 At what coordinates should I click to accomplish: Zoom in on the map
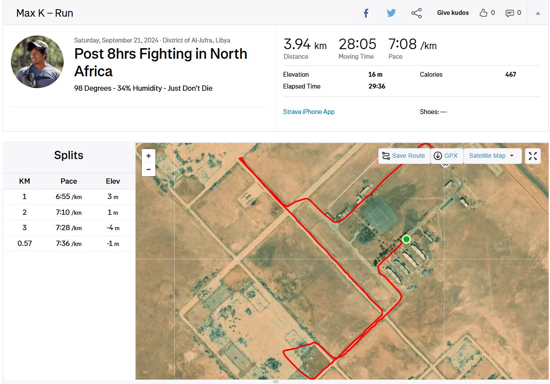click(x=148, y=156)
